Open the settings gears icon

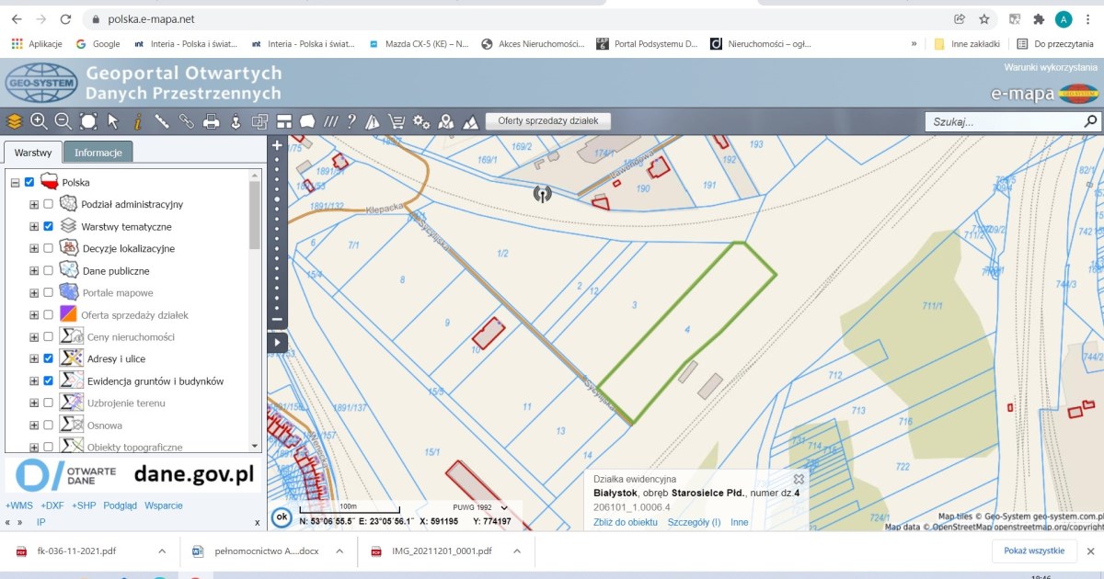421,121
